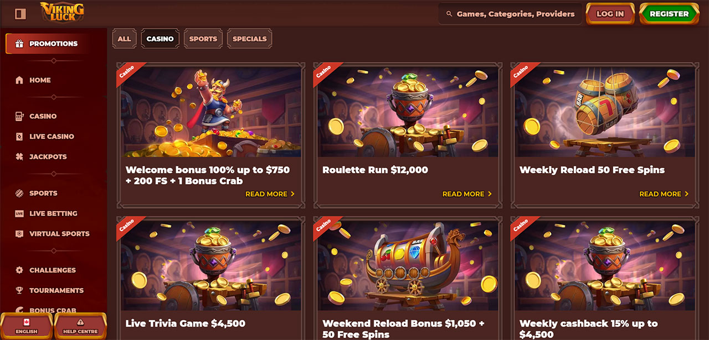Click the Sports basketball icon
709x340 pixels.
pos(19,193)
